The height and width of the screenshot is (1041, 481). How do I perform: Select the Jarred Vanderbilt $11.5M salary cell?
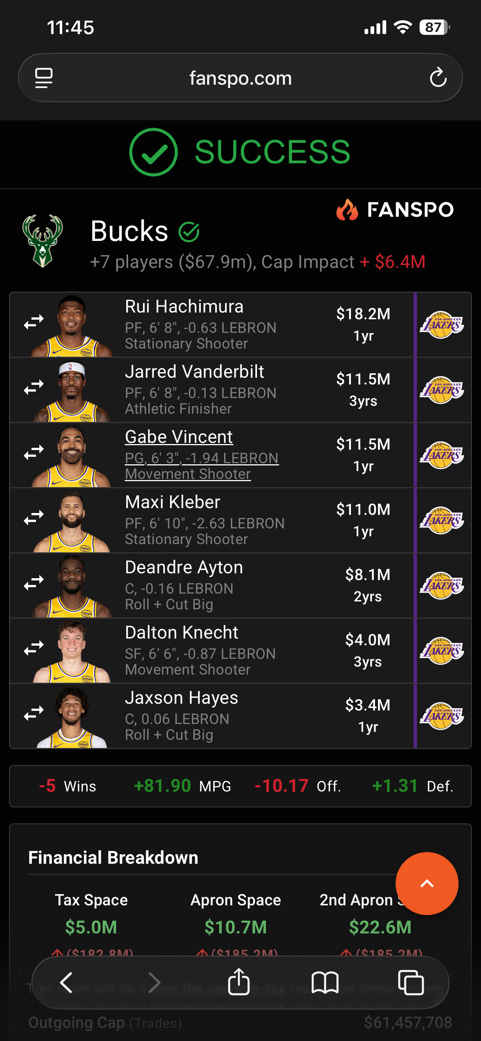coord(363,390)
